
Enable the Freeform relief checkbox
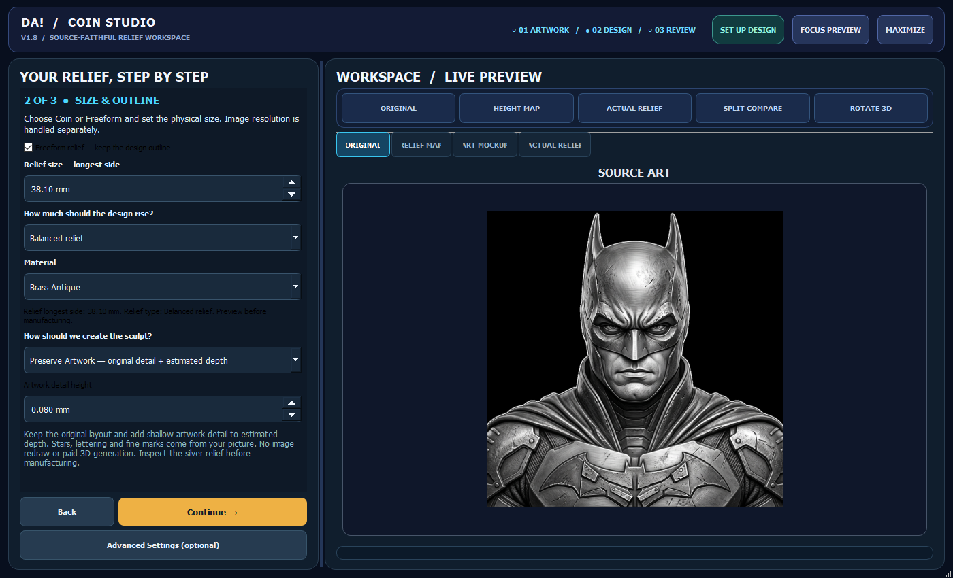pyautogui.click(x=29, y=148)
